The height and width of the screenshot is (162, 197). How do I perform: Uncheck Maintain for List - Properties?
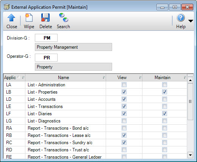(x=164, y=92)
